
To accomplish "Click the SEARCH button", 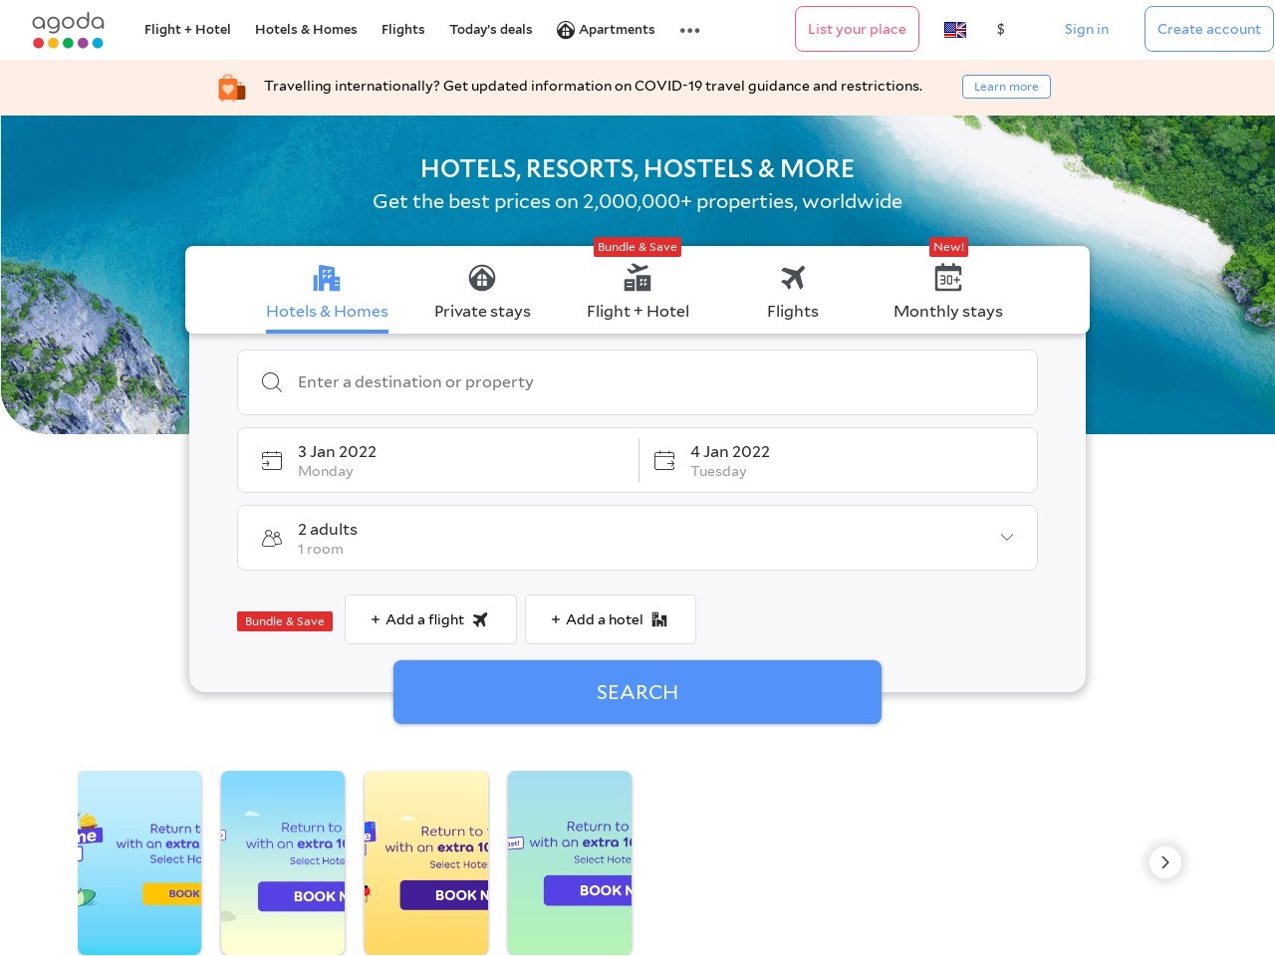I will [x=637, y=692].
